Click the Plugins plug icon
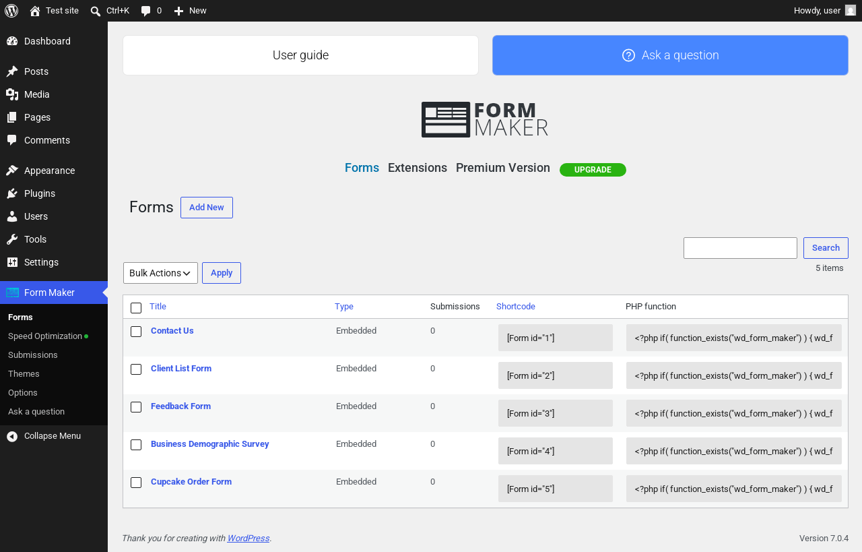The width and height of the screenshot is (862, 552). click(x=12, y=193)
